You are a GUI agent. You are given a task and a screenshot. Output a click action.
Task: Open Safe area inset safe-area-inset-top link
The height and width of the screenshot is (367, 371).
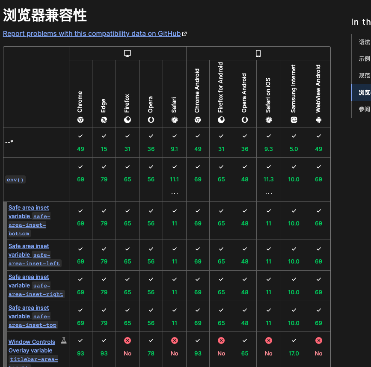pyautogui.click(x=33, y=317)
